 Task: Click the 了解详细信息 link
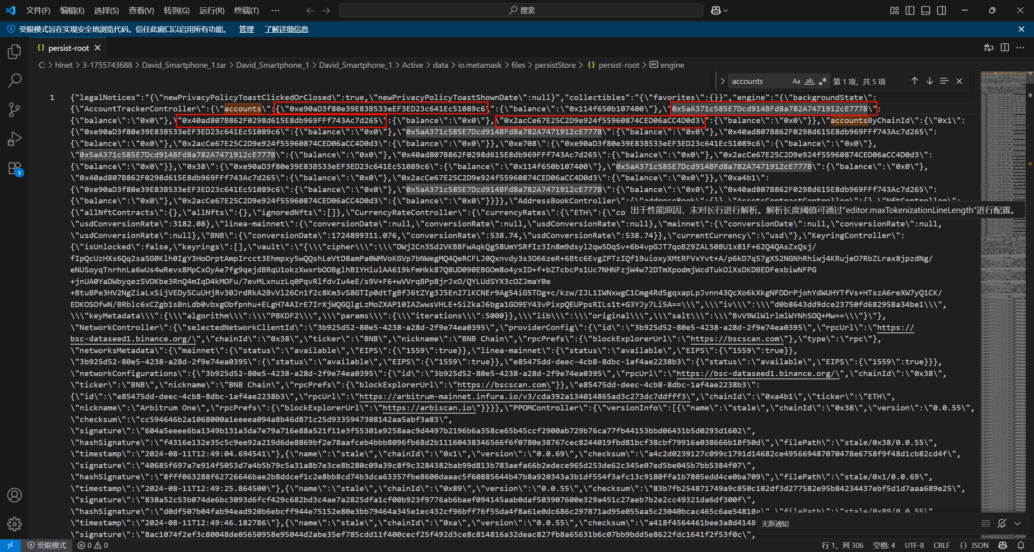(286, 29)
